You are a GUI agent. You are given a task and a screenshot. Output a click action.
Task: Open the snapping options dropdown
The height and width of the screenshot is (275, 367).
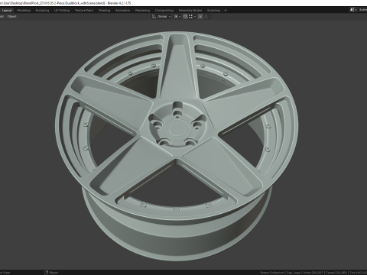192,17
